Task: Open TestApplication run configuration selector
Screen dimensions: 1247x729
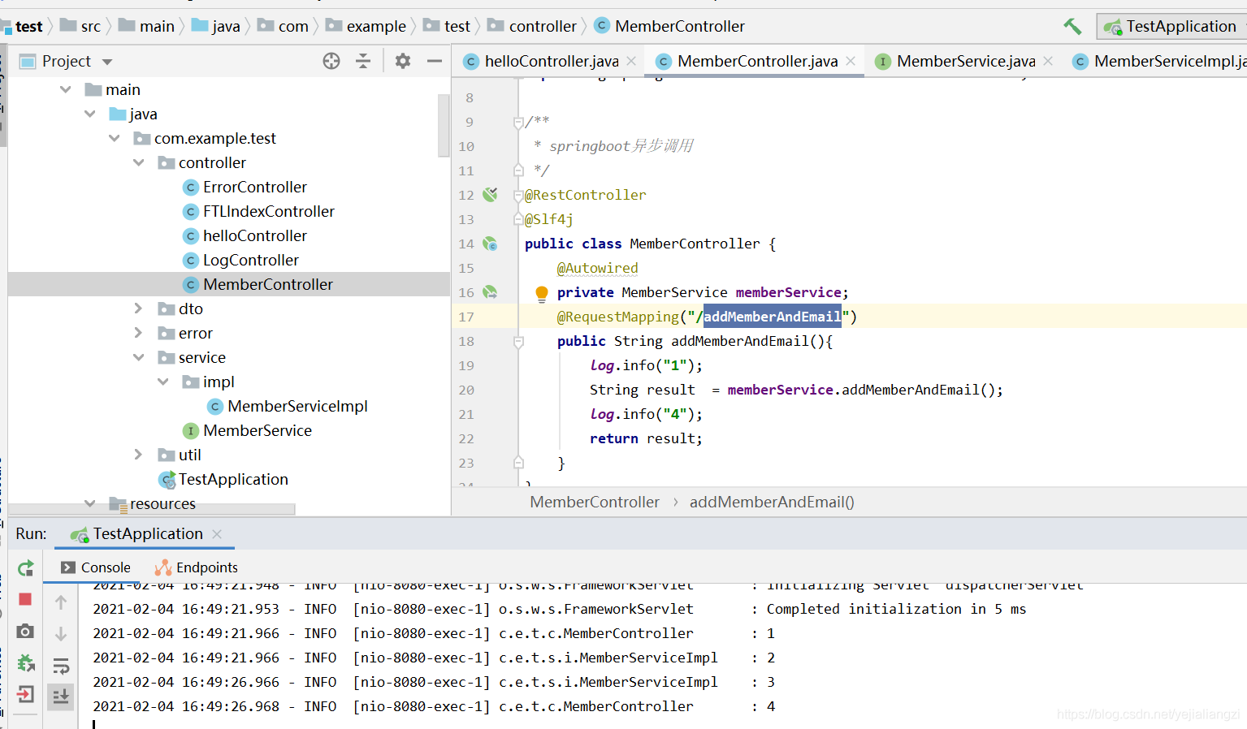Action: click(x=1171, y=26)
